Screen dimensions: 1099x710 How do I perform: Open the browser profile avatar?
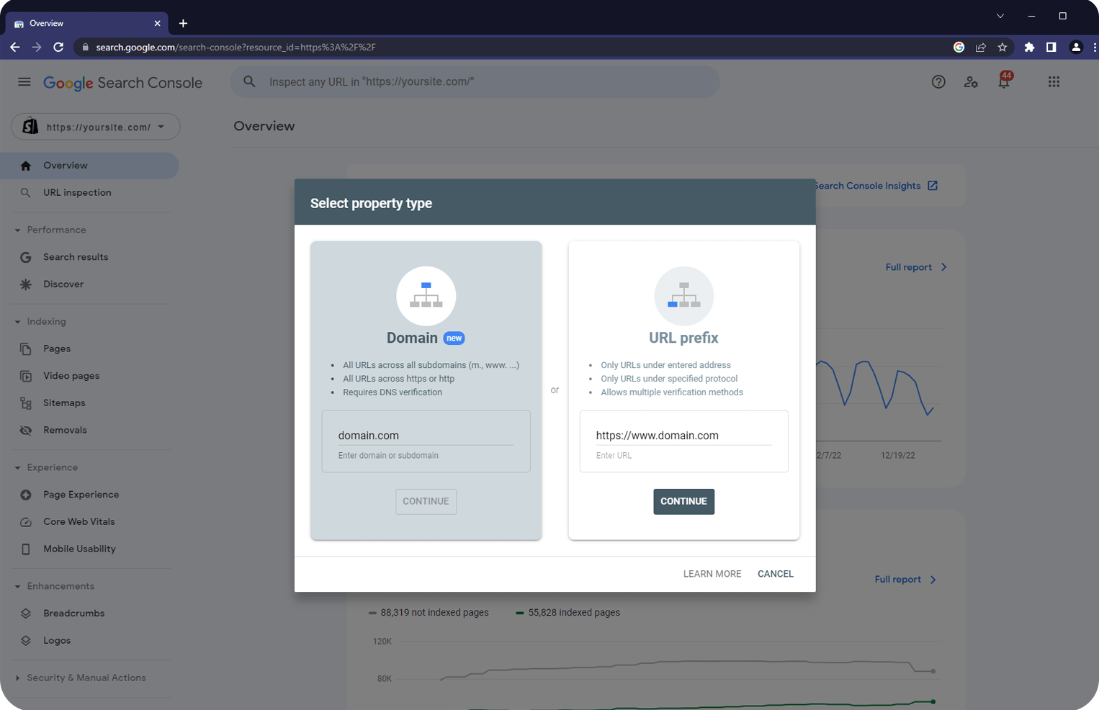click(x=1076, y=48)
